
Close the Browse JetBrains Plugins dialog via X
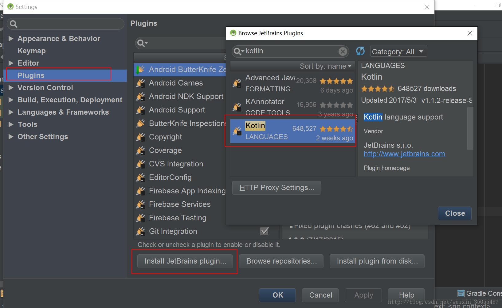470,33
